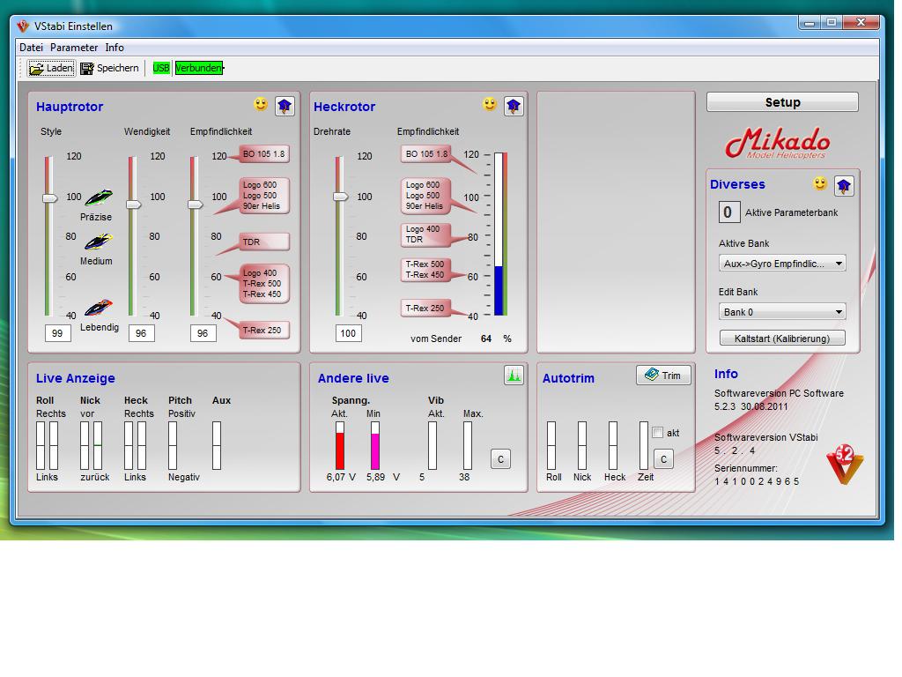Click the Drehrate value field showing 100
This screenshot has width=902, height=677.
(348, 332)
